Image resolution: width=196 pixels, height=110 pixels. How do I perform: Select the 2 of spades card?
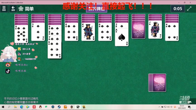pyautogui.click(x=122, y=25)
